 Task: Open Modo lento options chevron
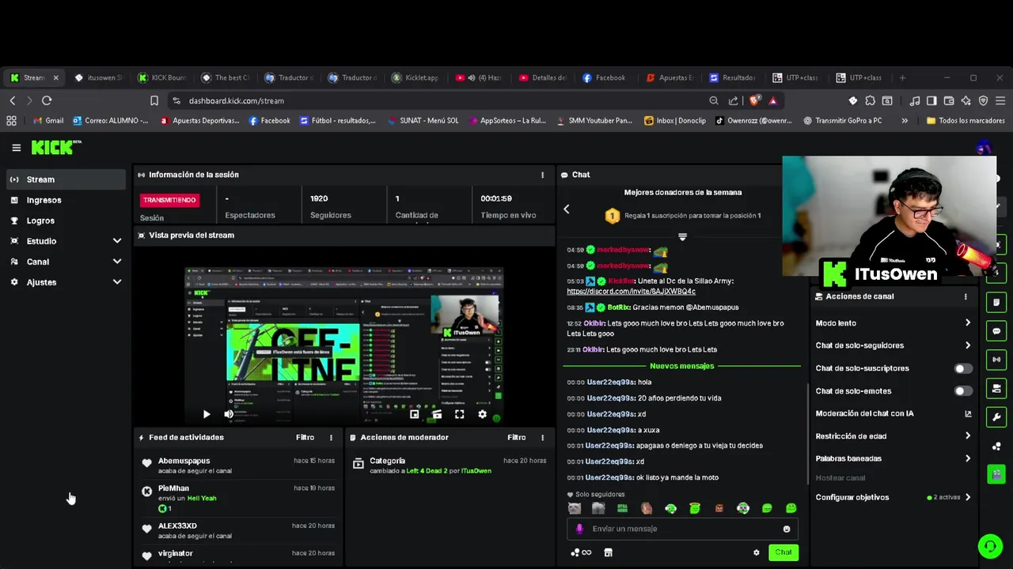click(x=968, y=323)
